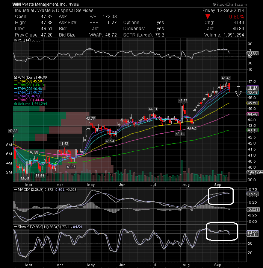Click the -0.028 MACD histogram axis tag
263x268 pixels.
[253, 210]
